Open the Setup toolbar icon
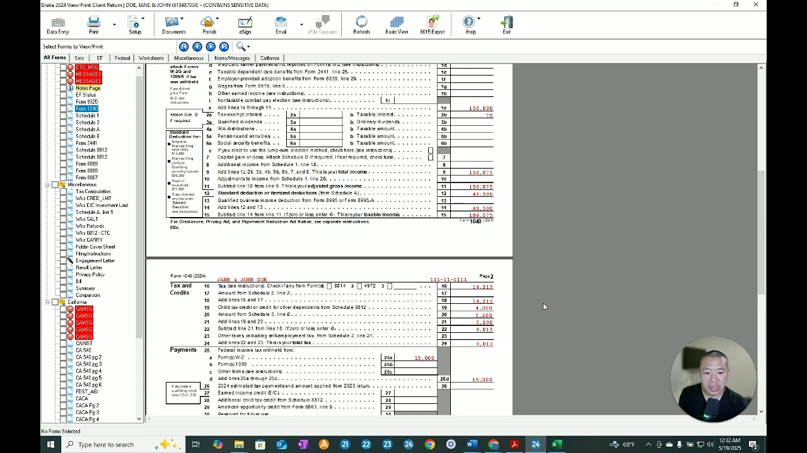 135,25
